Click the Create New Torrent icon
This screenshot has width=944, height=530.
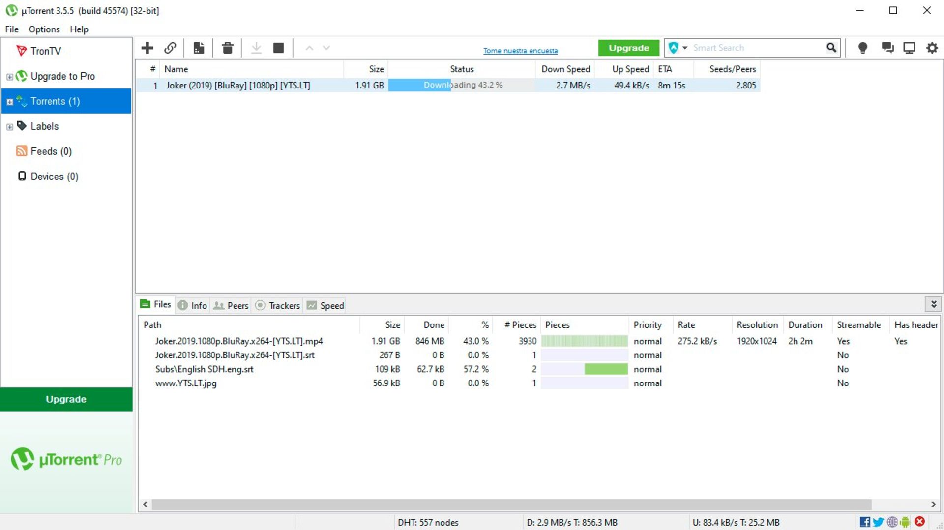coord(199,48)
